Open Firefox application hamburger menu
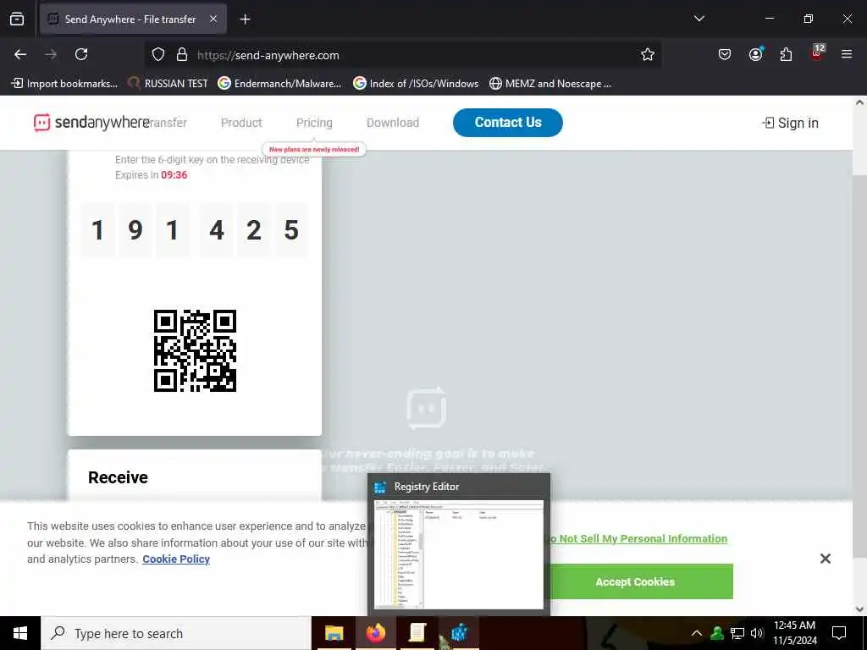 point(847,54)
